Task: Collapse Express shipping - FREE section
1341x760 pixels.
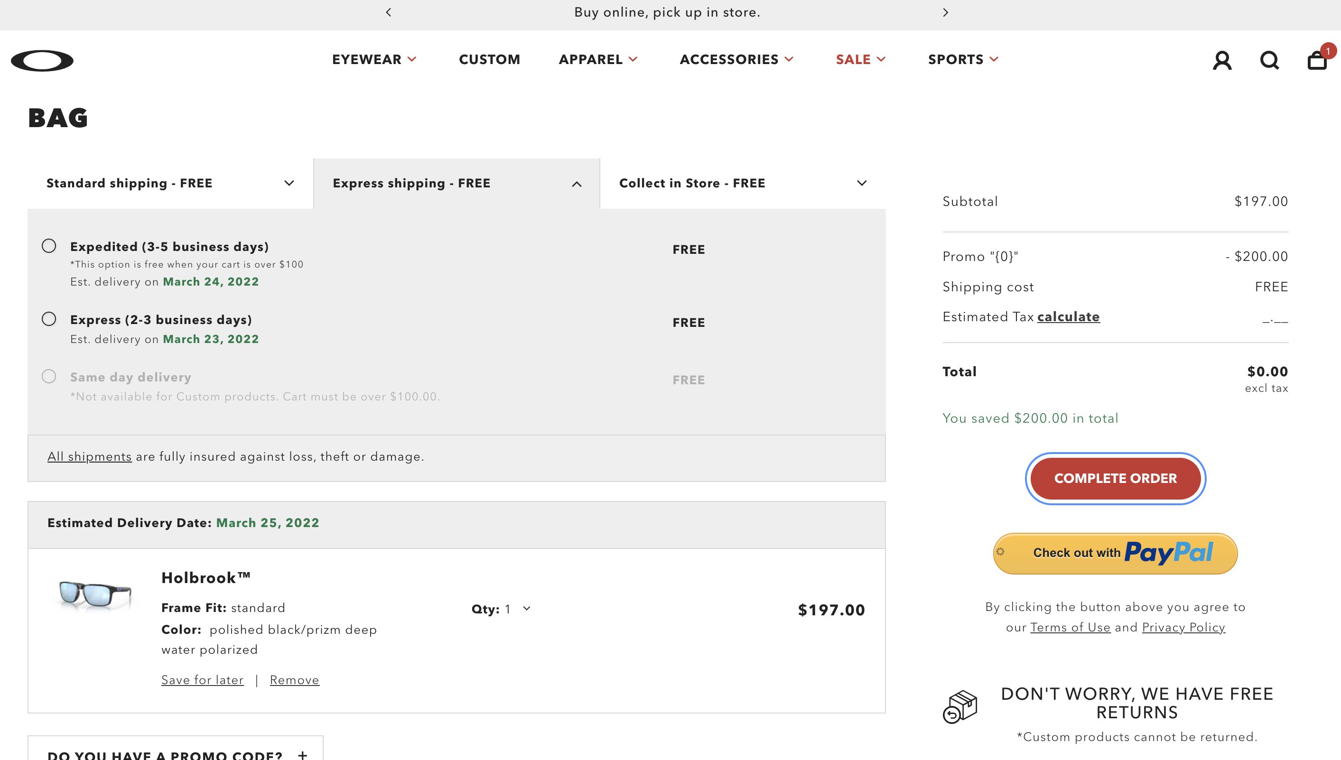Action: 457,183
